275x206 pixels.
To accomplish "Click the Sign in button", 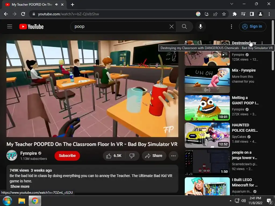I will click(x=252, y=27).
